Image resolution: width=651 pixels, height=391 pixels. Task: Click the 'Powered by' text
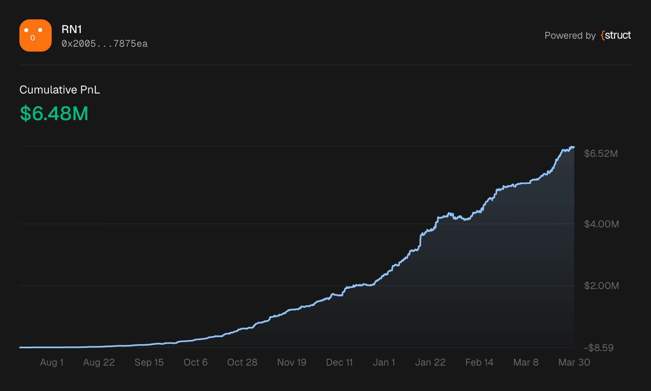tap(570, 35)
